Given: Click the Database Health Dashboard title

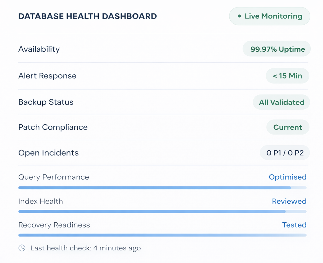Looking at the screenshot, I should point(87,16).
